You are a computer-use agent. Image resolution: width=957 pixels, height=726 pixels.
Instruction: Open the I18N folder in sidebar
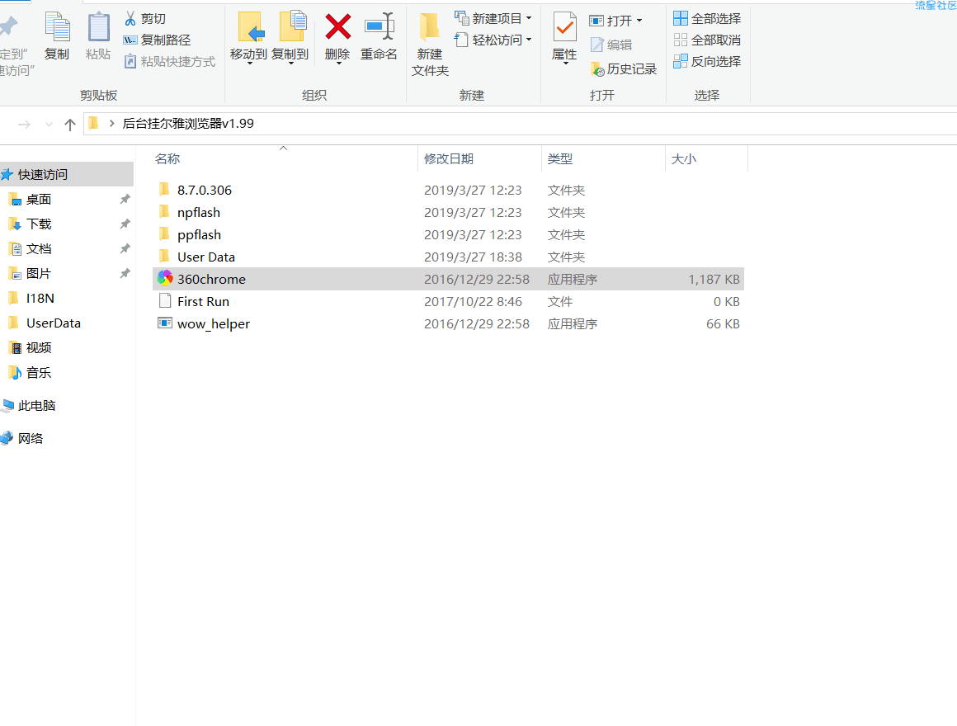pyautogui.click(x=40, y=299)
